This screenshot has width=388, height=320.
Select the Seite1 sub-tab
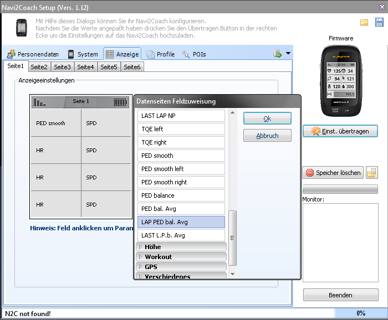(x=16, y=66)
